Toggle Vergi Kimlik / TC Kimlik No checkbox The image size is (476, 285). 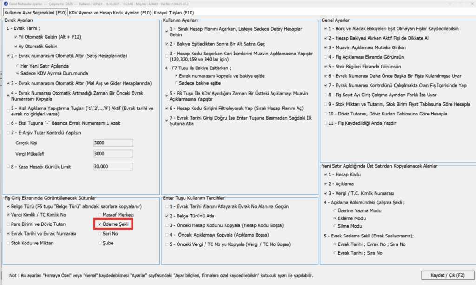[8, 214]
